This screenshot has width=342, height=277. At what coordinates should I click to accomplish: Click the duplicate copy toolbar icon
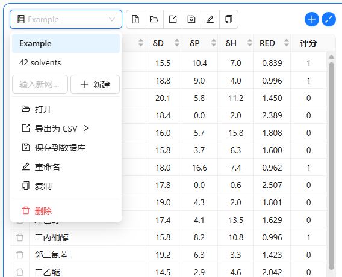pyautogui.click(x=229, y=19)
